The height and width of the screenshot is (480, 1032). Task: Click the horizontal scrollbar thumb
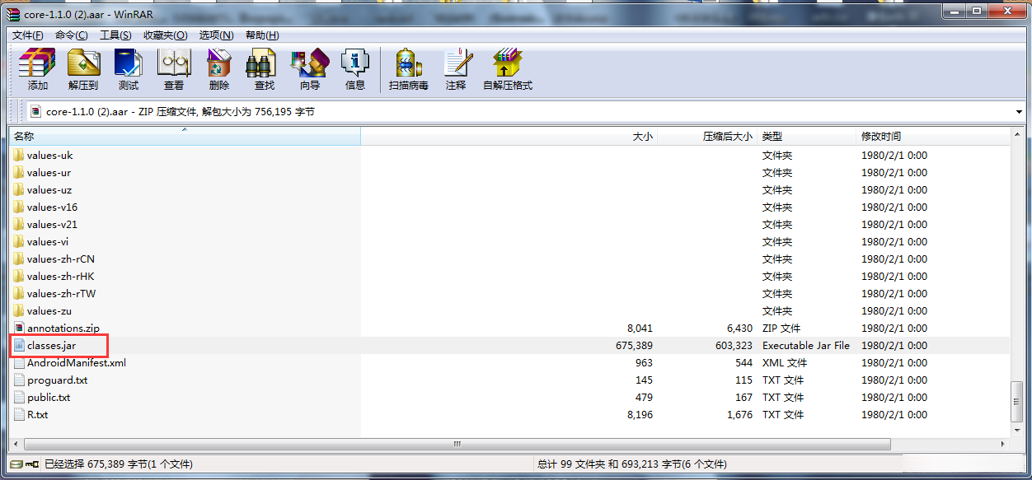[x=457, y=444]
